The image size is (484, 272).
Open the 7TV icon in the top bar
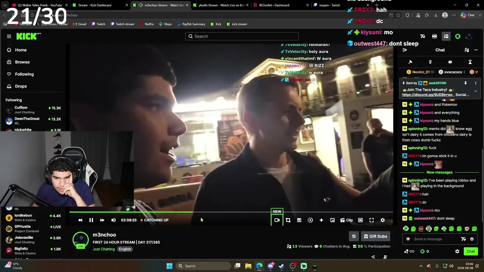[x=423, y=36]
